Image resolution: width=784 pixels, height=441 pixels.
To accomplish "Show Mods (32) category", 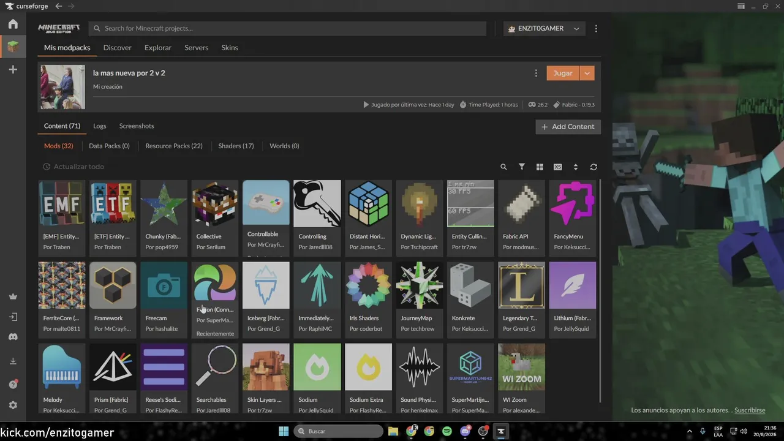I will 58,146.
